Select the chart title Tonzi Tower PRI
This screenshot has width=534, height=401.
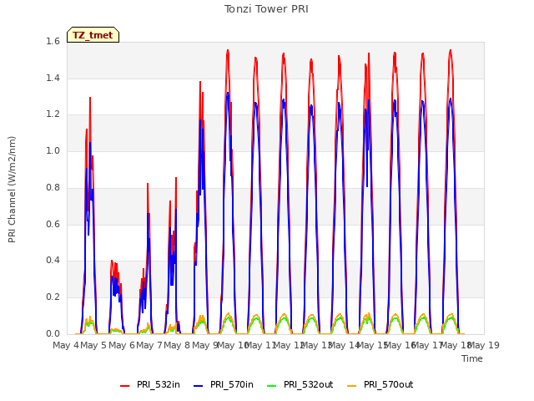coord(266,9)
